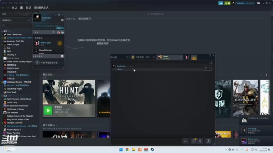Click add shelf button at top of library
The width and height of the screenshot is (273, 153).
pyautogui.click(x=155, y=14)
